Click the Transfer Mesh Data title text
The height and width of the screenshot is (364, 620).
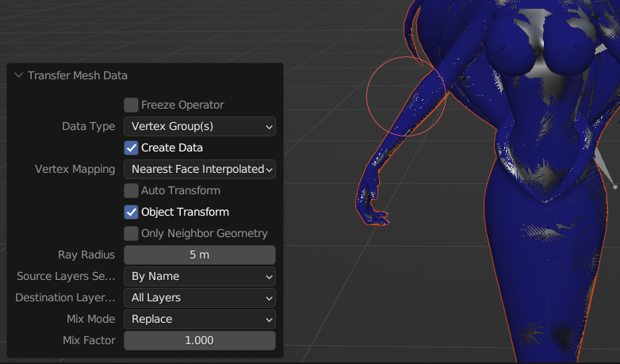78,75
